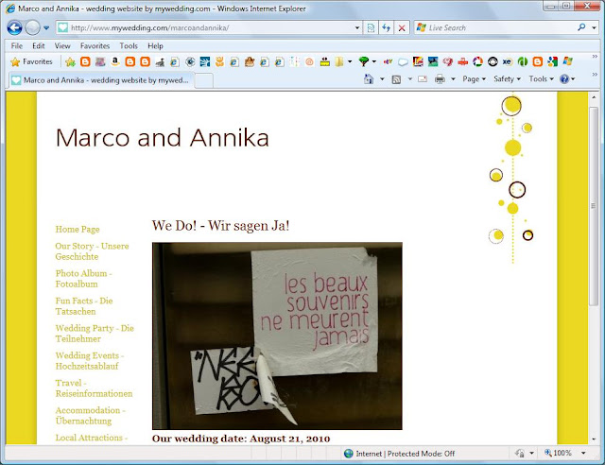Expand the Print dropdown arrow
Screen dimensions: 605x465
pos(454,79)
